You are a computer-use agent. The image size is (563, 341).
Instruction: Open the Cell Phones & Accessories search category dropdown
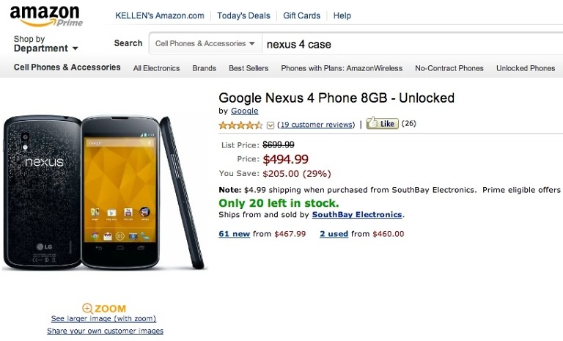(x=205, y=44)
